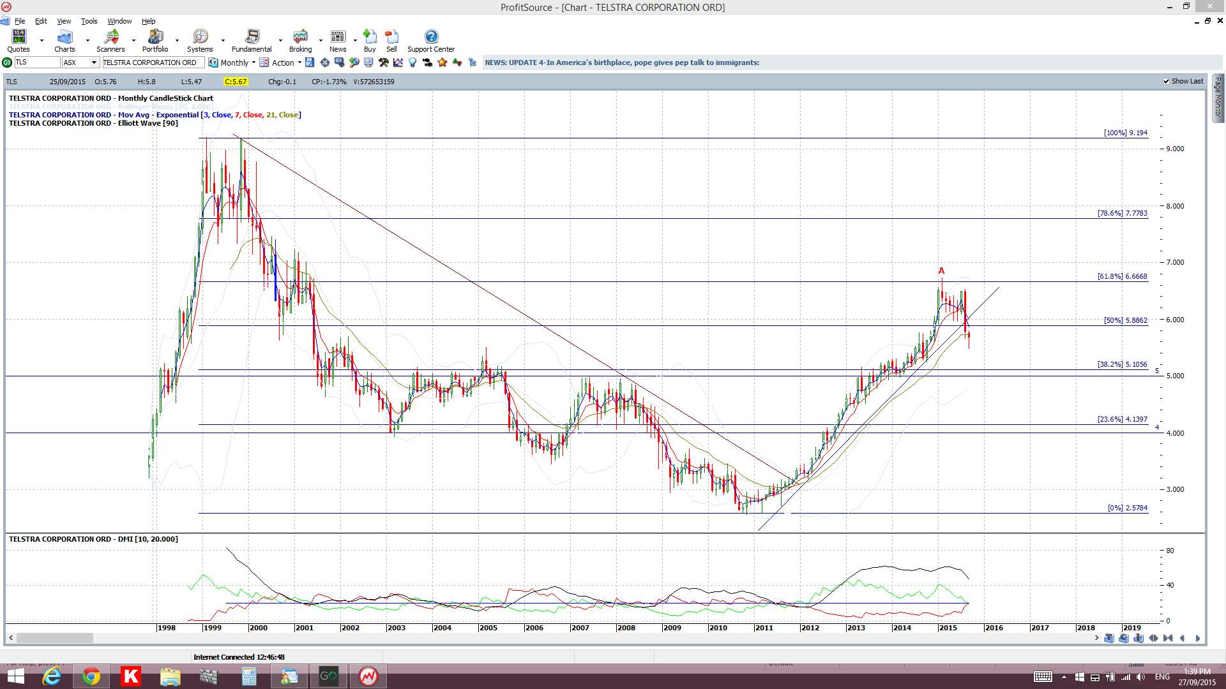1226x689 pixels.
Task: Expand the Systems dropdown arrow
Action: 223,40
